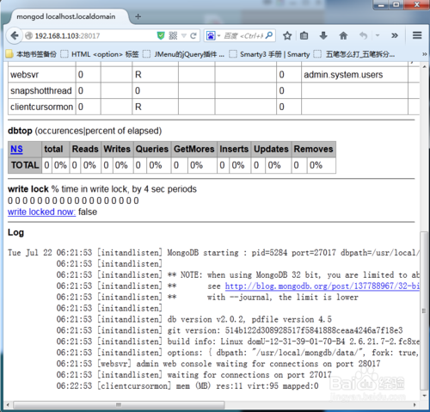Viewport: 430px width, 412px height.
Task: Click the GetMores column header
Action: (x=194, y=149)
